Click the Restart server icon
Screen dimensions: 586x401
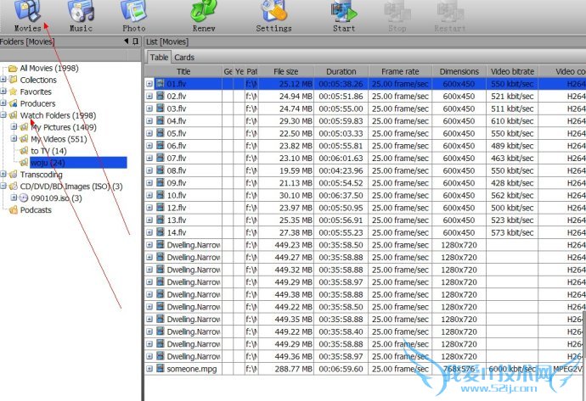[450, 12]
